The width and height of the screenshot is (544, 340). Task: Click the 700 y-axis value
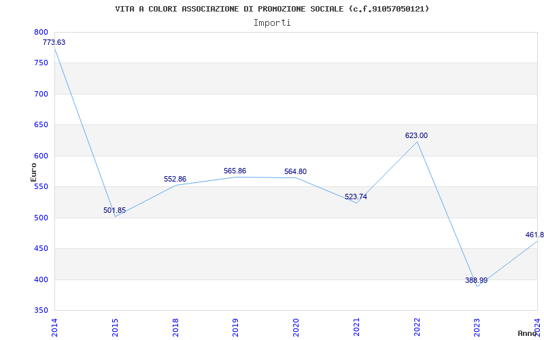(41, 94)
